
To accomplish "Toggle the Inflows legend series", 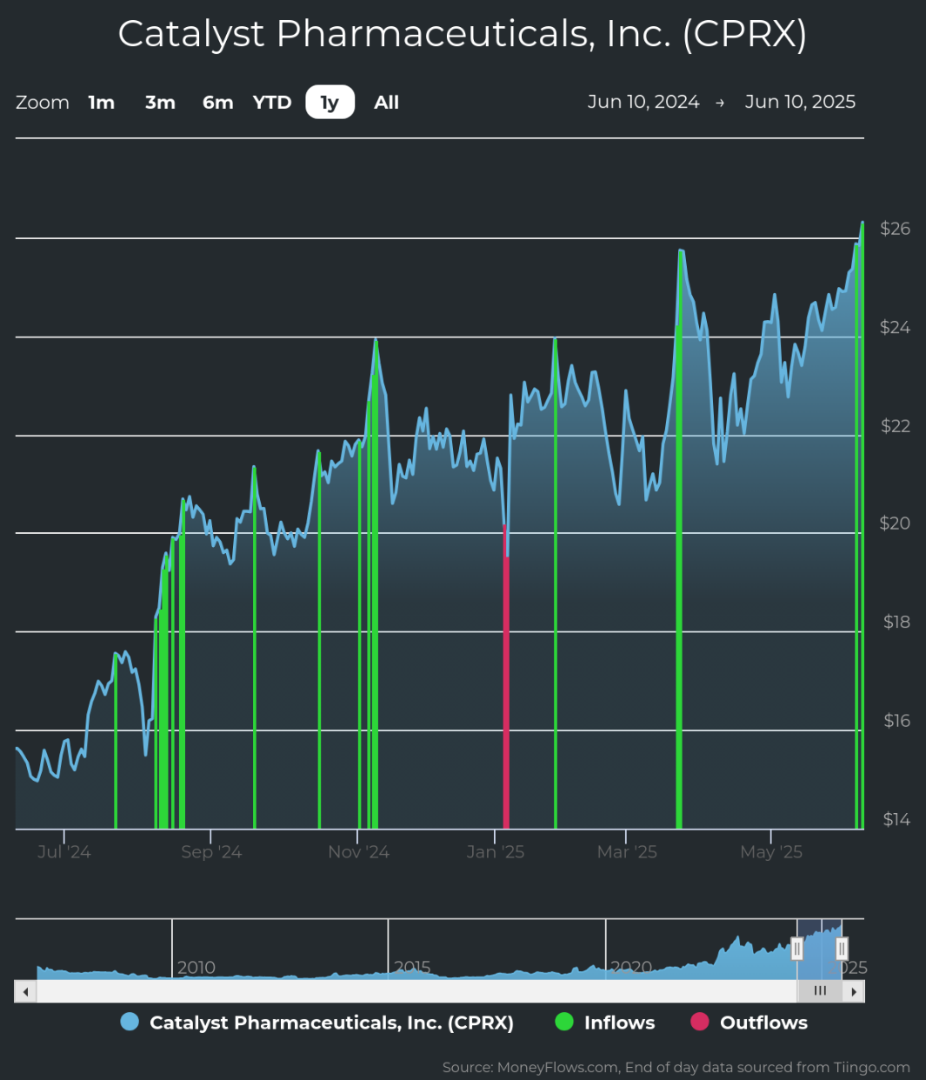I will (x=605, y=1023).
